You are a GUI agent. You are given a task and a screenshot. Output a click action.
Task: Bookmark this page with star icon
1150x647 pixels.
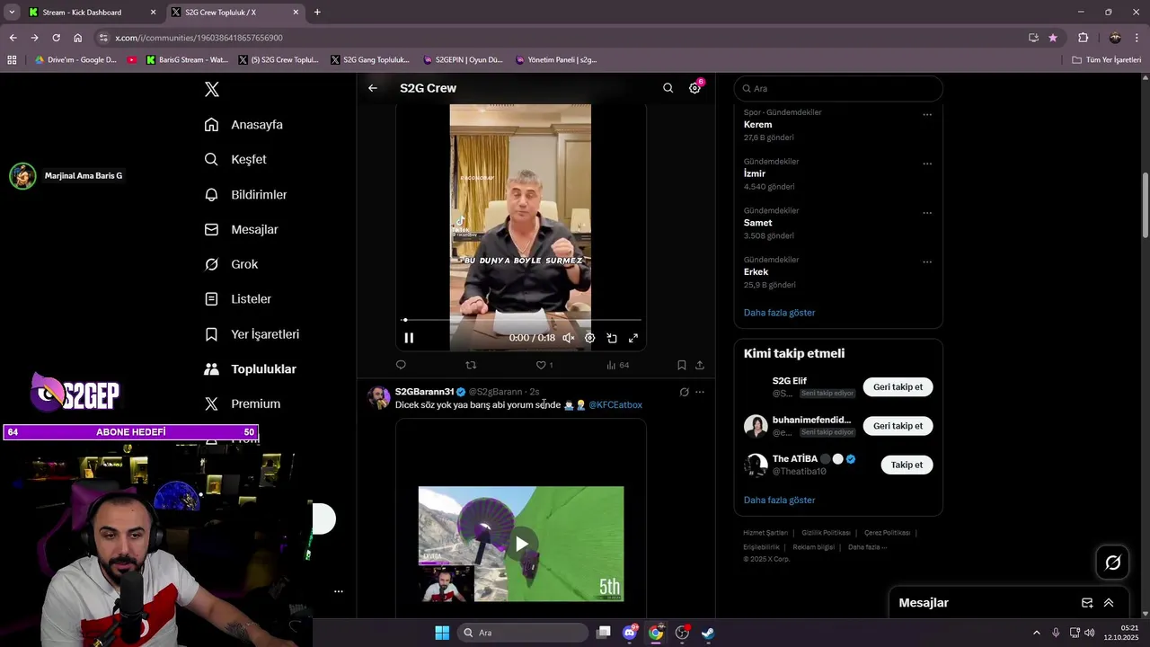point(1053,38)
